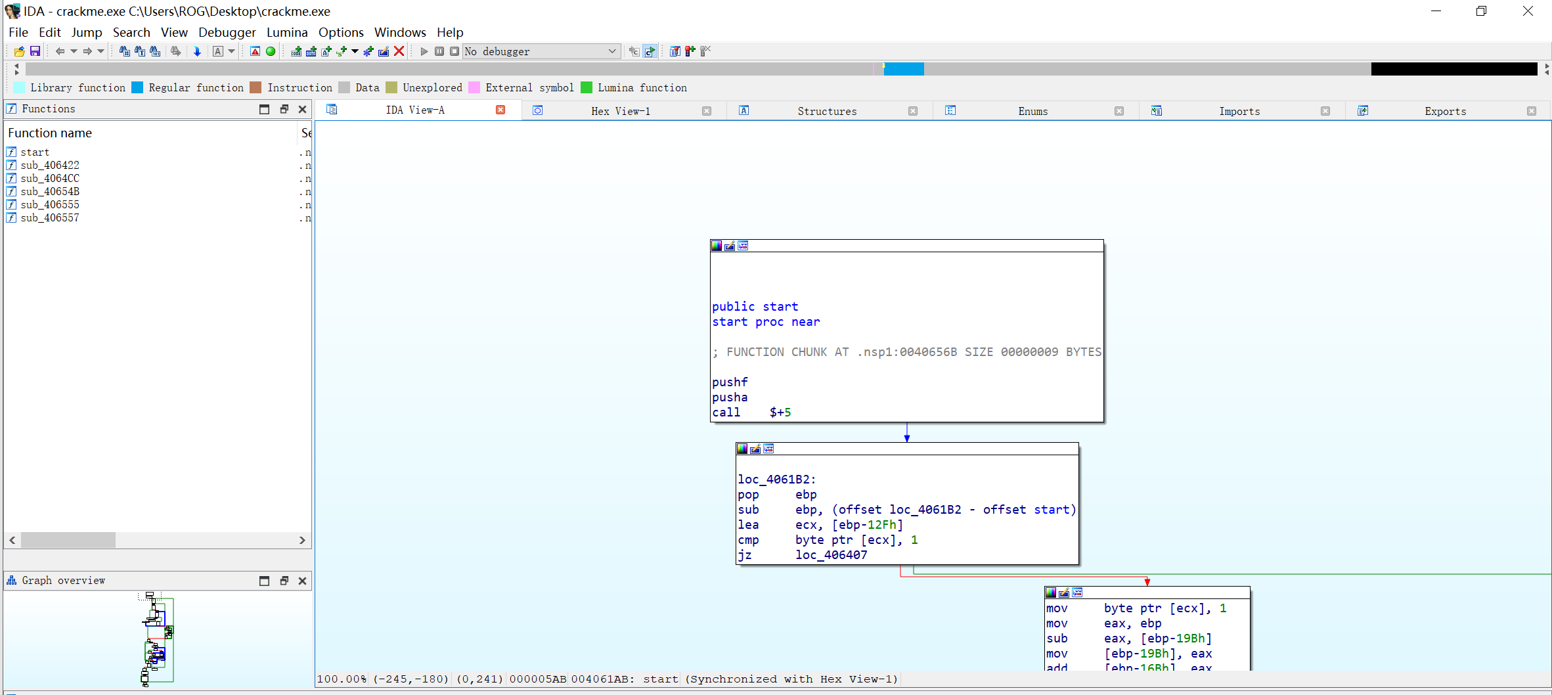Pause the process with the pause button
Viewport: 1552px width, 695px height.
[439, 51]
